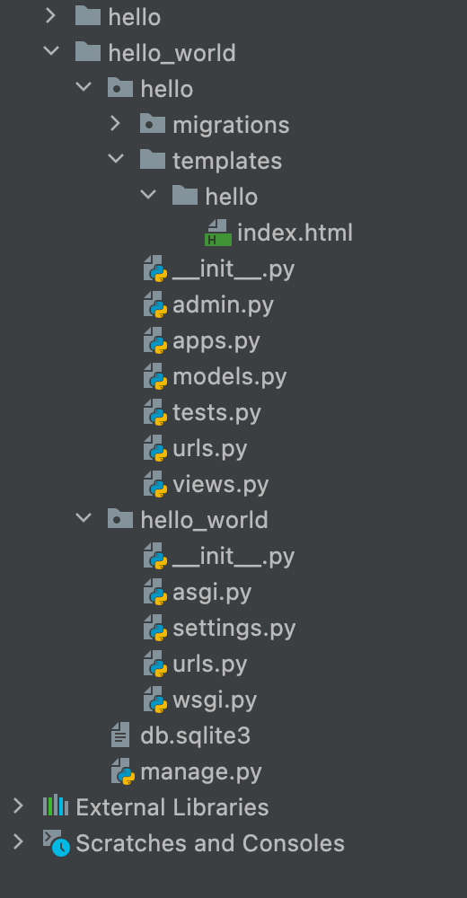Select the migrations folder label
The image size is (467, 898).
[x=231, y=125]
